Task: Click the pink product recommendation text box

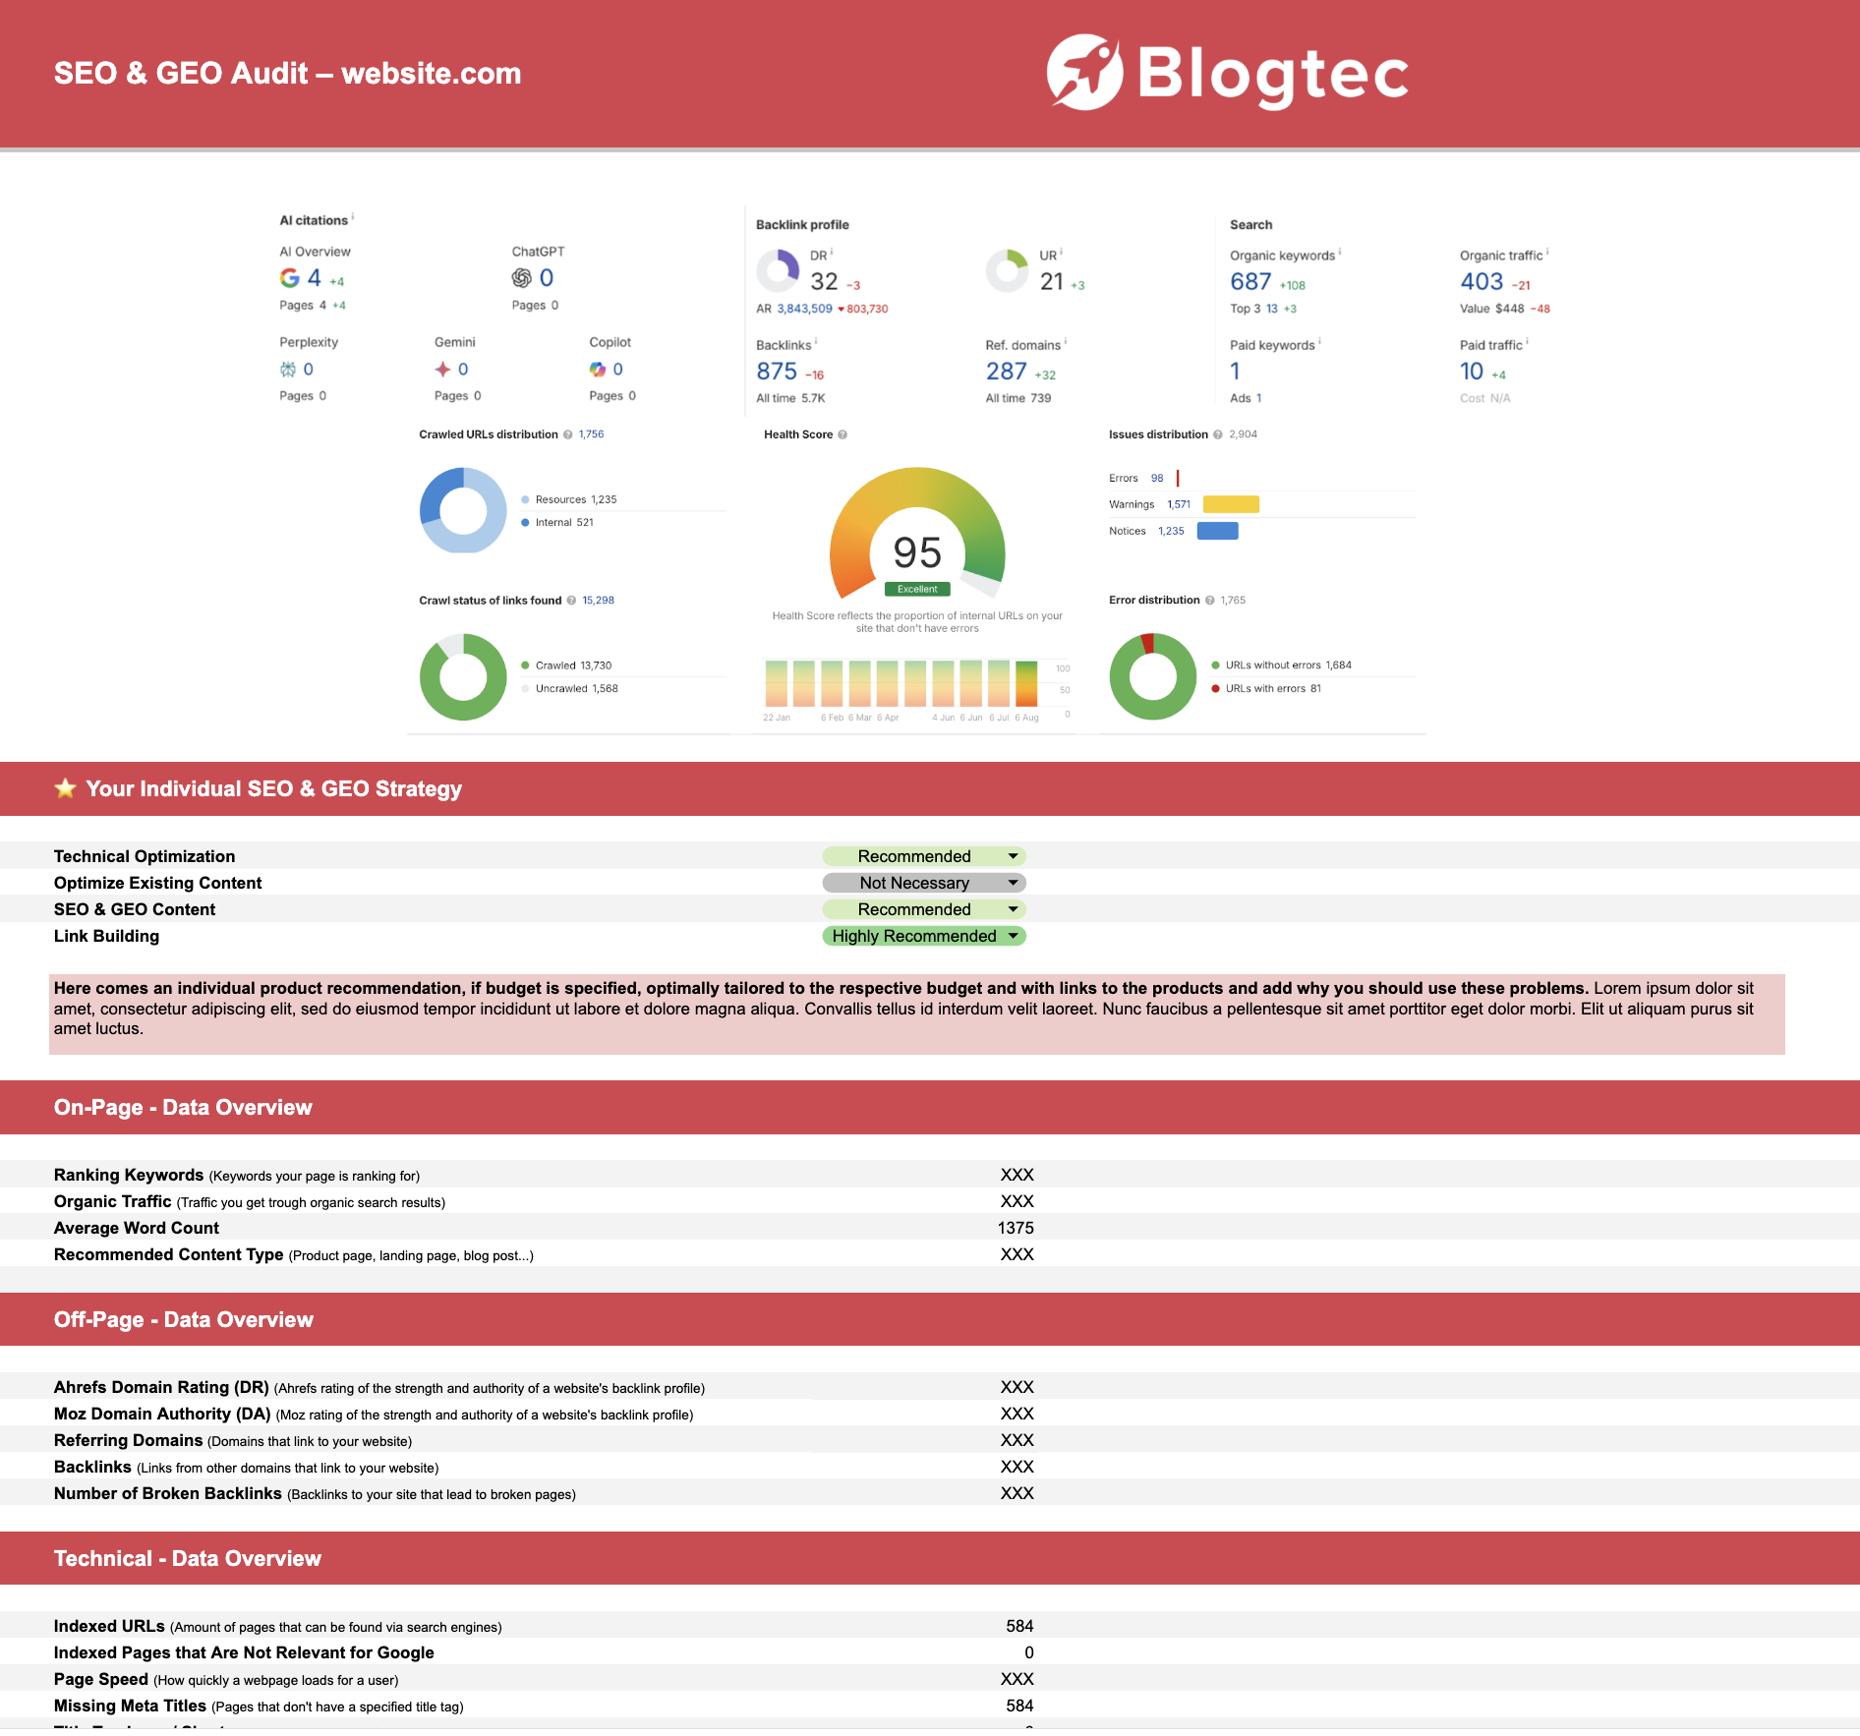Action: [x=917, y=1014]
